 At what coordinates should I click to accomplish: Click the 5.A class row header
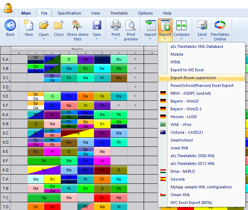tap(6, 59)
